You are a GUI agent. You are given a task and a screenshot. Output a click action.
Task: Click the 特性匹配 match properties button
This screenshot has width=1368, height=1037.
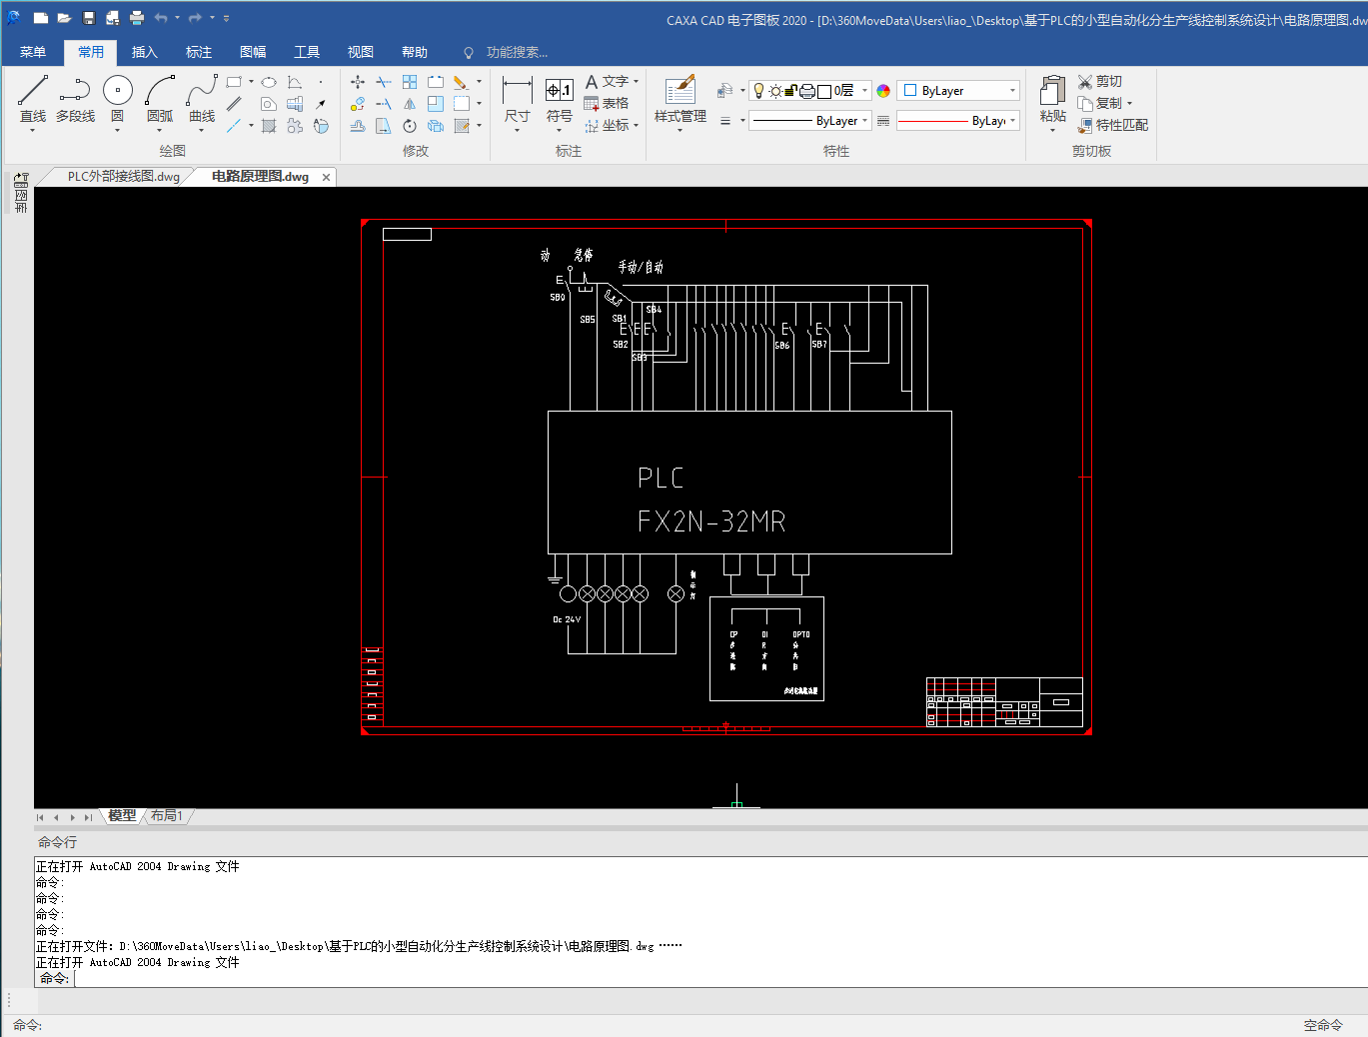(x=1112, y=125)
